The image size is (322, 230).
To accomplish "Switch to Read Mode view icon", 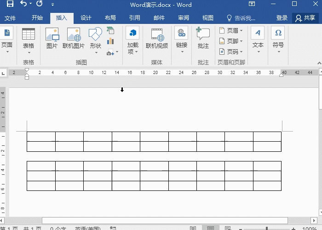I will click(x=193, y=228).
